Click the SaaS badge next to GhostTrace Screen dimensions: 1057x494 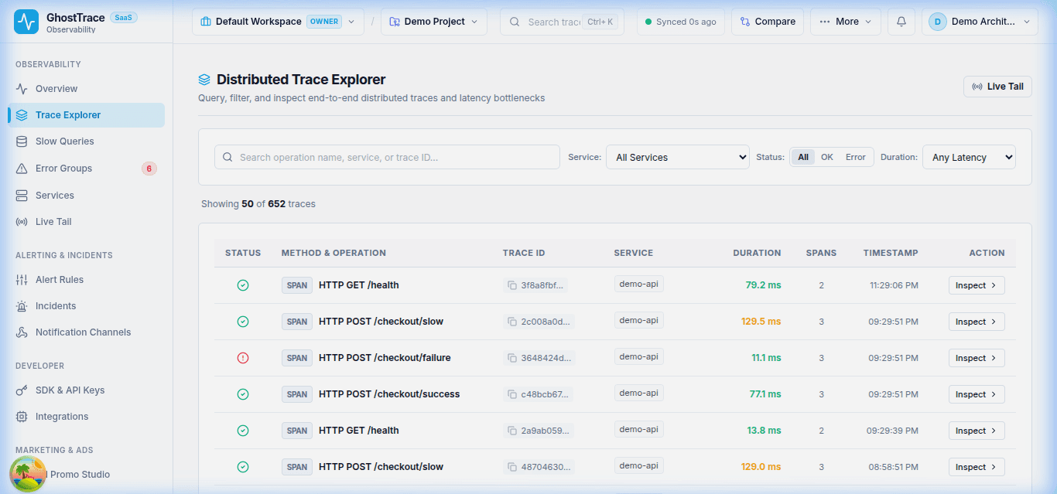tap(124, 17)
